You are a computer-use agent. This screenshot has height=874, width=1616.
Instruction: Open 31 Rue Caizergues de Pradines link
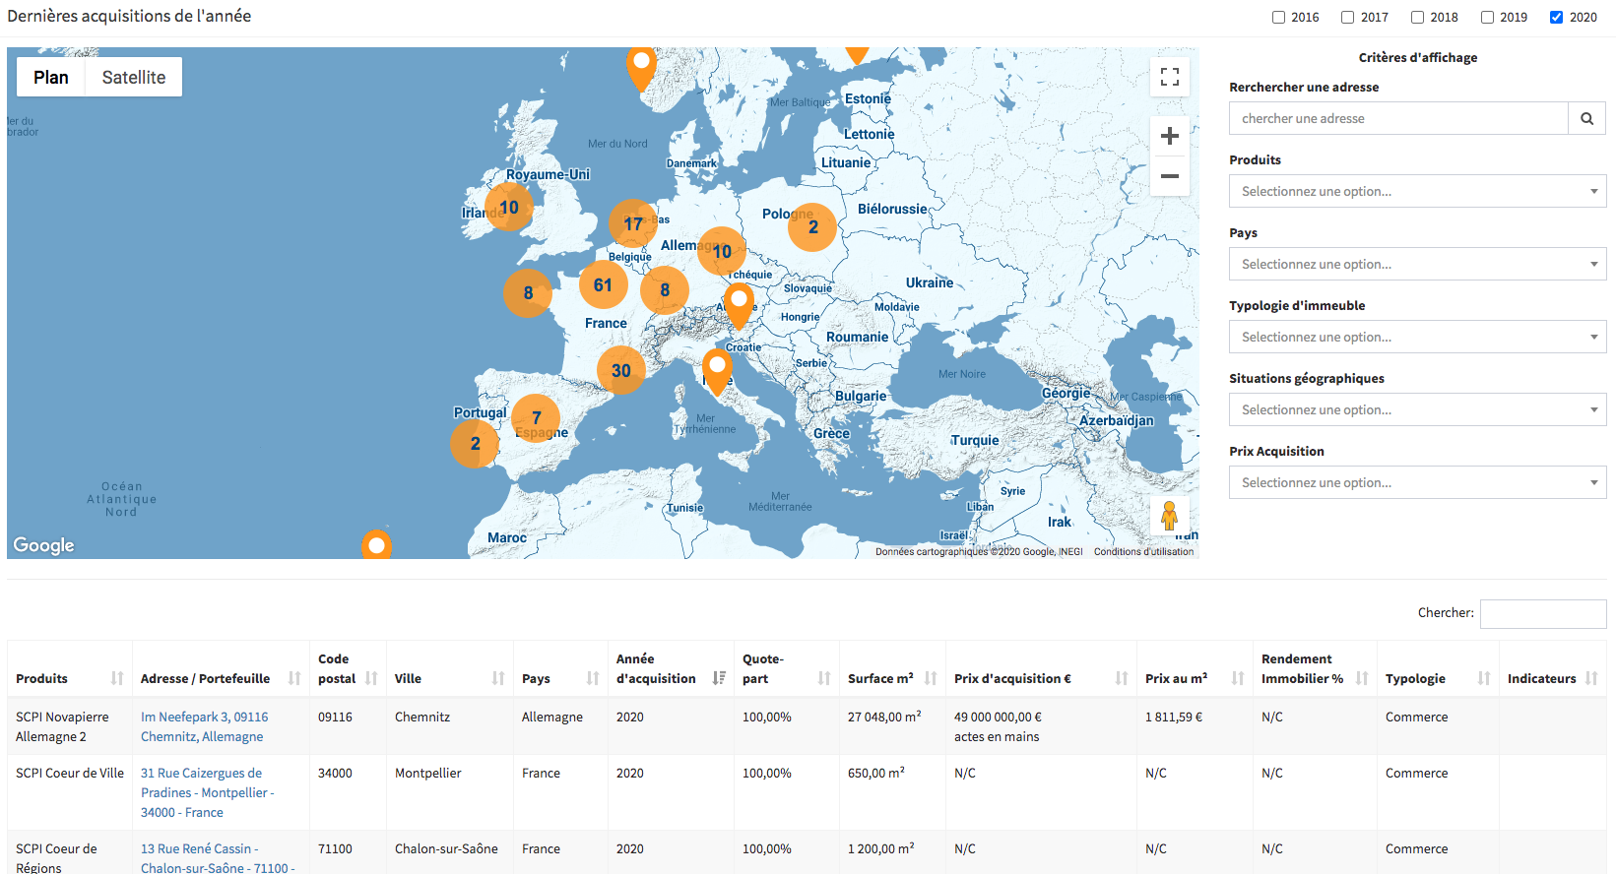[x=207, y=792]
